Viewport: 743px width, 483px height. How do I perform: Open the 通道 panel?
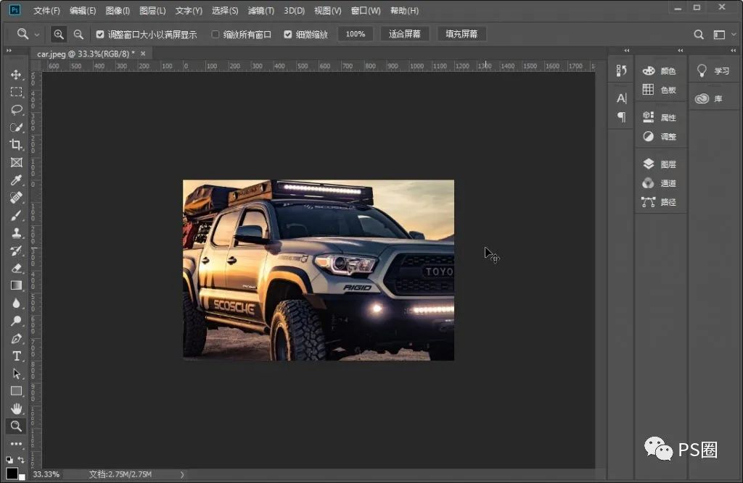[660, 183]
